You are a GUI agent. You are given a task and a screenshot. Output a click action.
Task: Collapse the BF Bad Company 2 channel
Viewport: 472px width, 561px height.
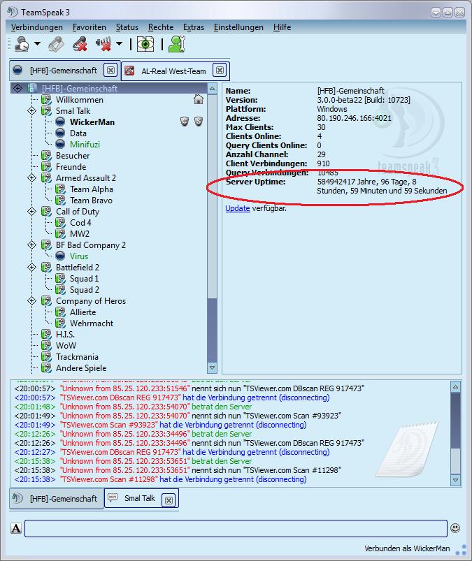coord(32,245)
